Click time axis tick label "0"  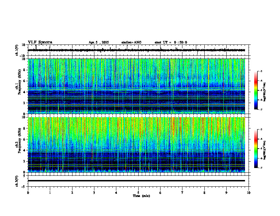(x=28, y=193)
